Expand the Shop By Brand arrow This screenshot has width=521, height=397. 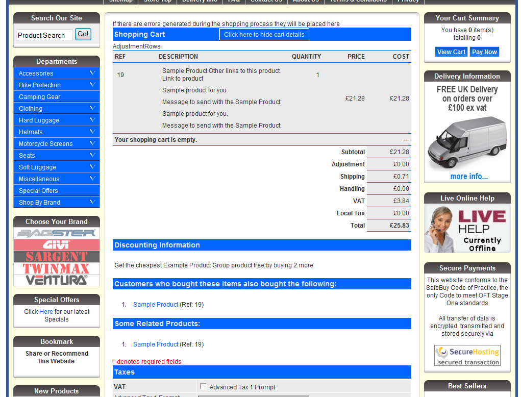(x=92, y=202)
